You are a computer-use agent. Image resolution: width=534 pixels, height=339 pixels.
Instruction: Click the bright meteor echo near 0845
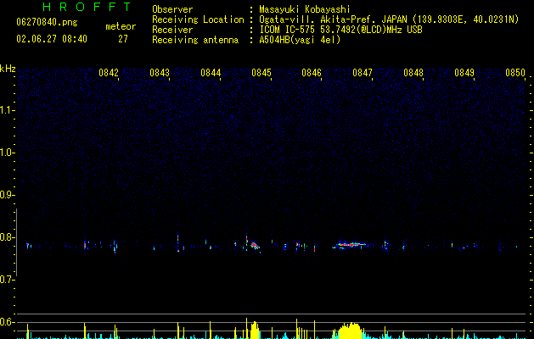point(255,245)
